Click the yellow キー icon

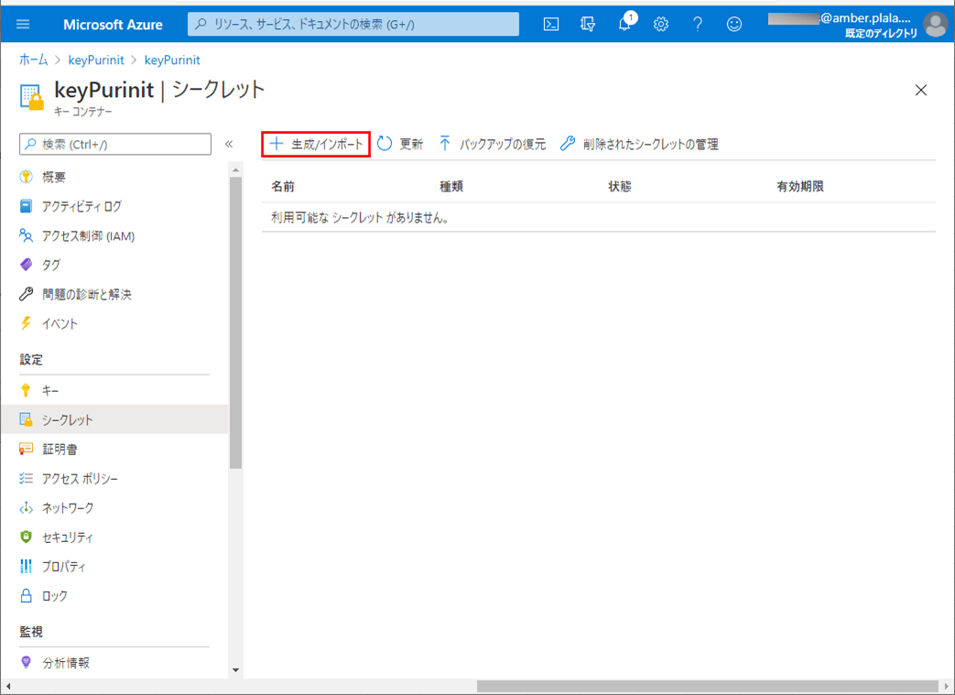(26, 390)
